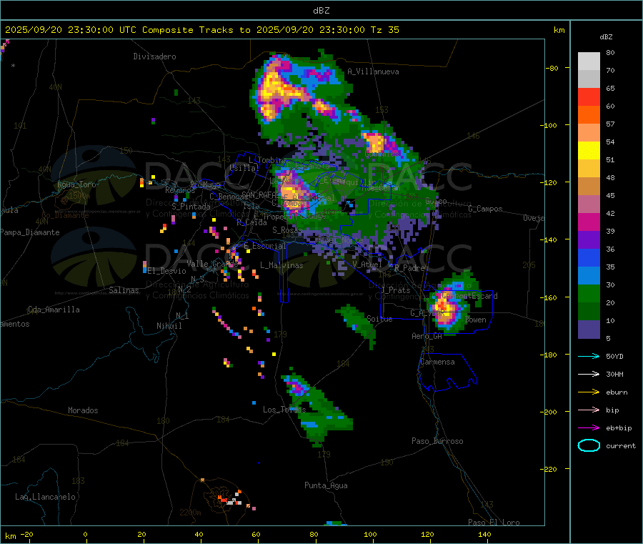
Task: Click the -160 tick on the right axis
Action: tap(549, 297)
